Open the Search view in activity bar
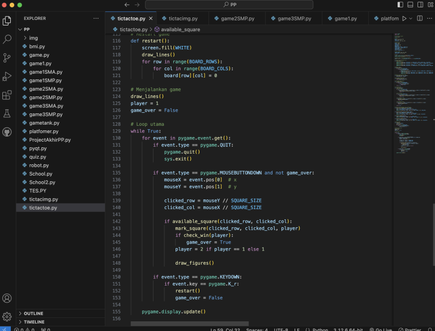Image resolution: width=435 pixels, height=331 pixels. pos(7,39)
